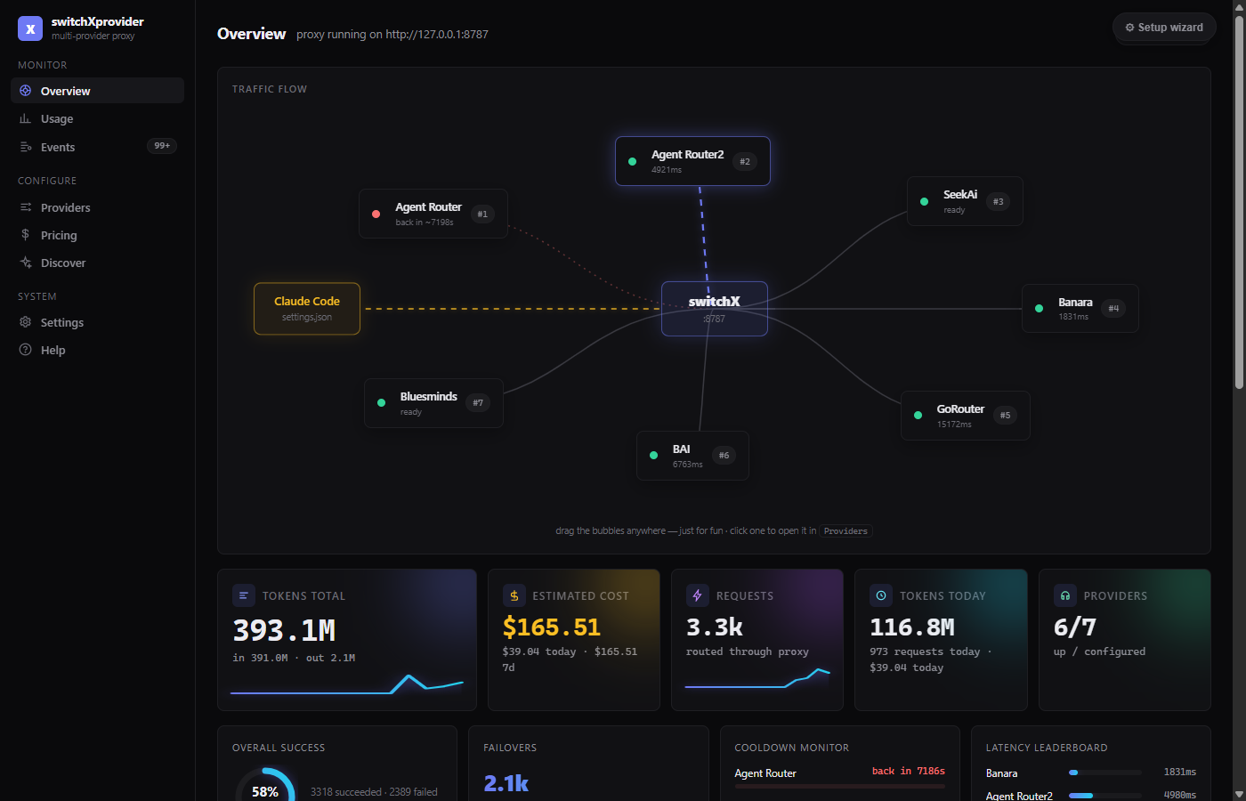The width and height of the screenshot is (1246, 801).
Task: Click the #3 rank badge on SeekAi
Action: tap(999, 202)
